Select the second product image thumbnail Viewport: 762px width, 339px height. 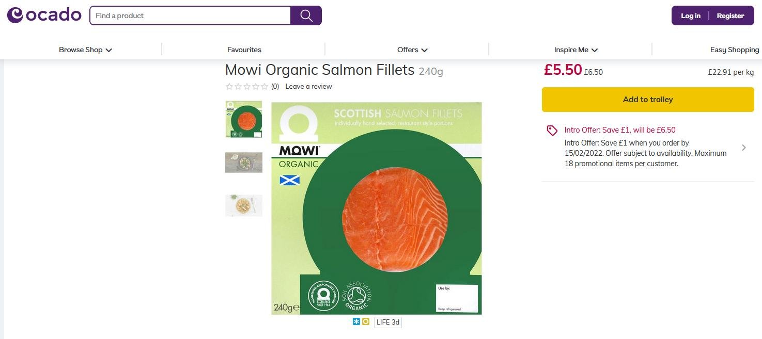click(243, 162)
